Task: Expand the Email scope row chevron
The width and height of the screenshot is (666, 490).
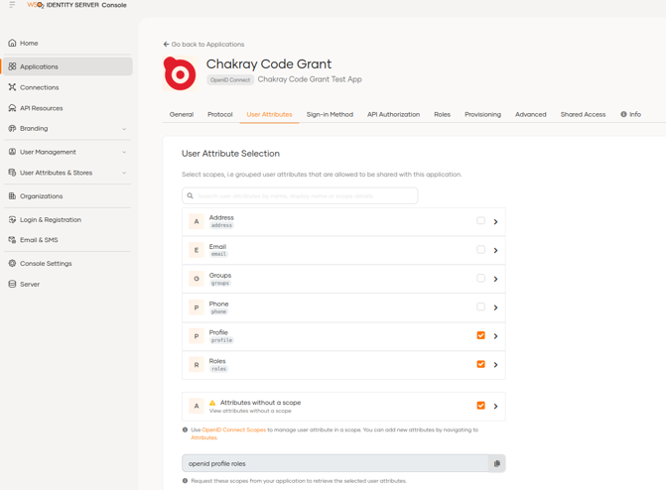Action: pyautogui.click(x=495, y=250)
